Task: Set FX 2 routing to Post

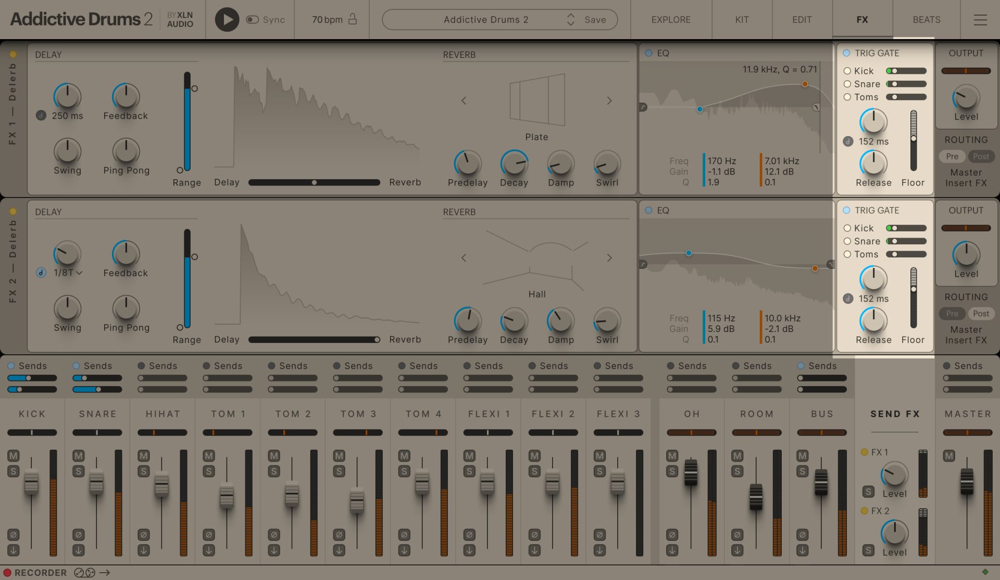Action: (x=981, y=314)
